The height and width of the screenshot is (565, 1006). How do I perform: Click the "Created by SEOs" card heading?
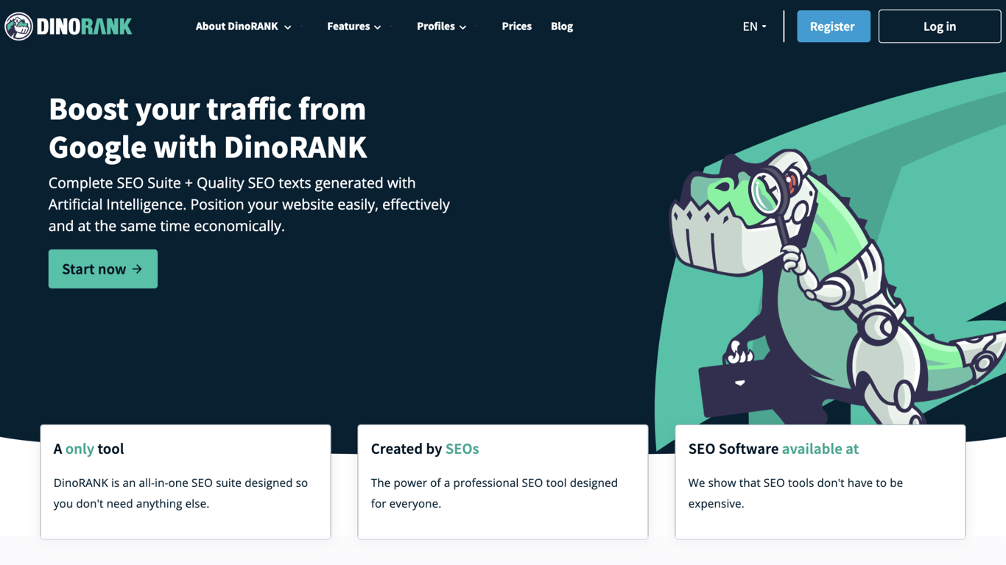click(x=425, y=449)
